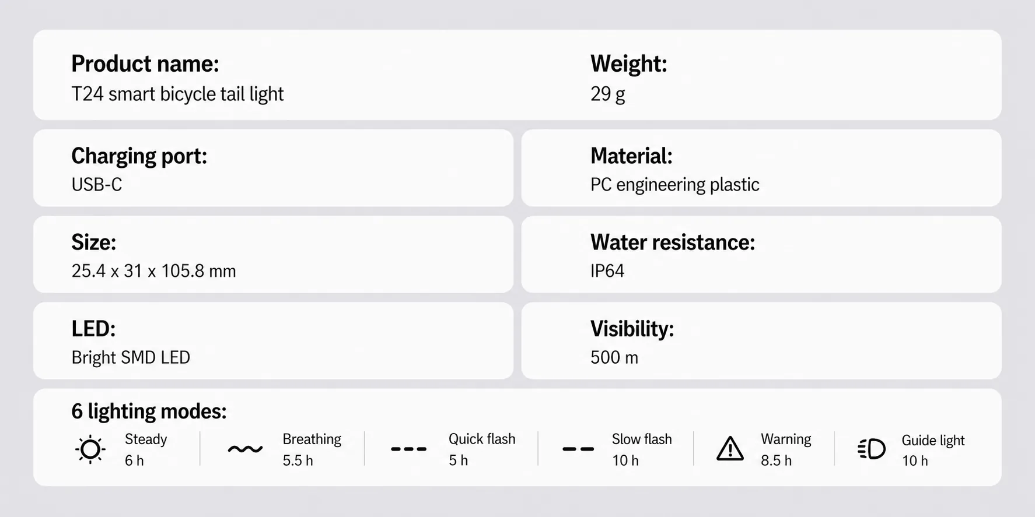Select the Product name heading

[x=145, y=64]
